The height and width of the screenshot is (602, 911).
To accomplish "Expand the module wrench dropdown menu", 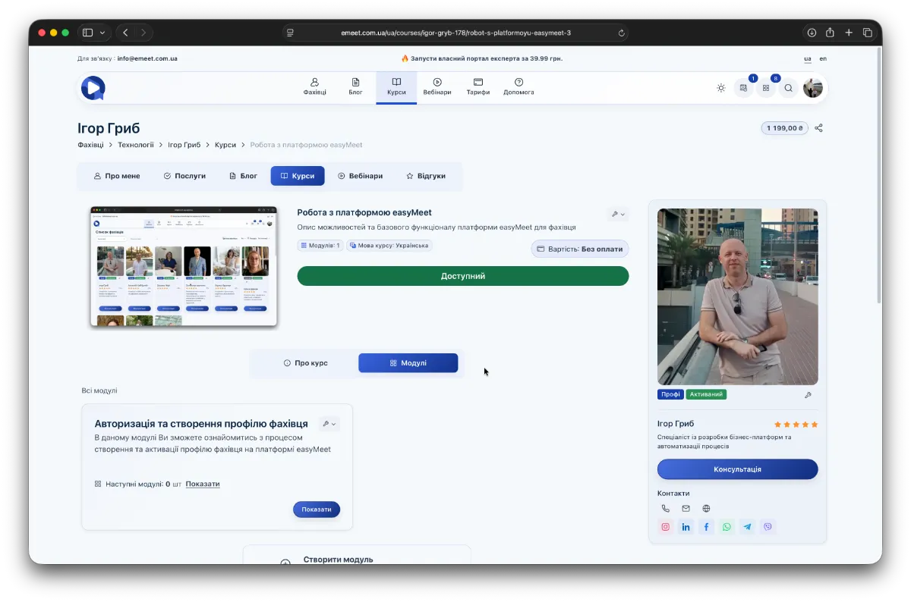I will 329,424.
